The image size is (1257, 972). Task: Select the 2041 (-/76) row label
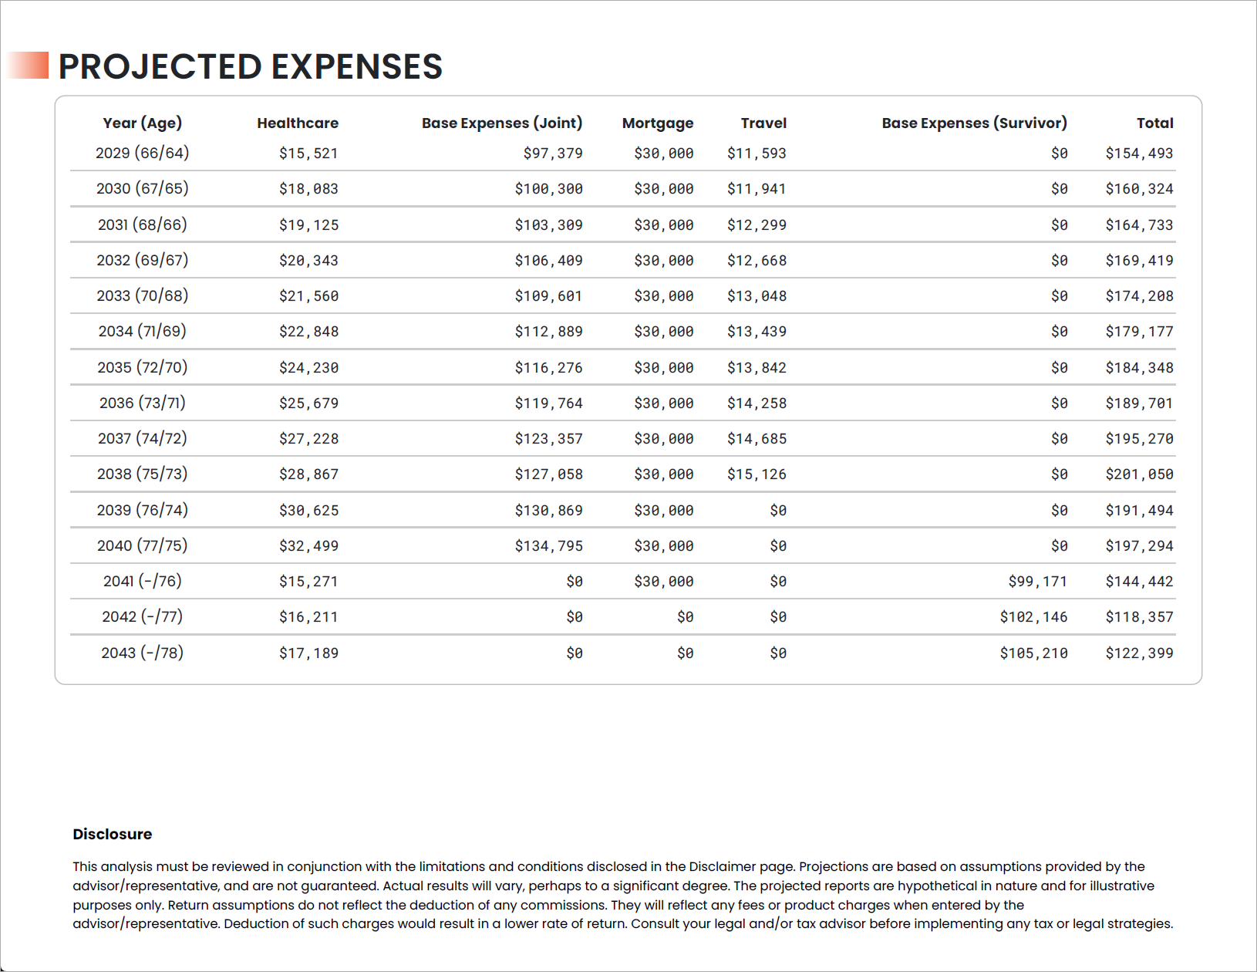pyautogui.click(x=143, y=581)
